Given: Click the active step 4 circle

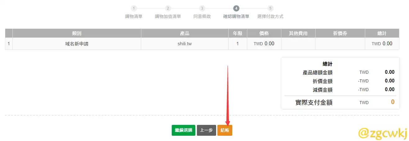Looking at the screenshot, I should [x=236, y=8].
